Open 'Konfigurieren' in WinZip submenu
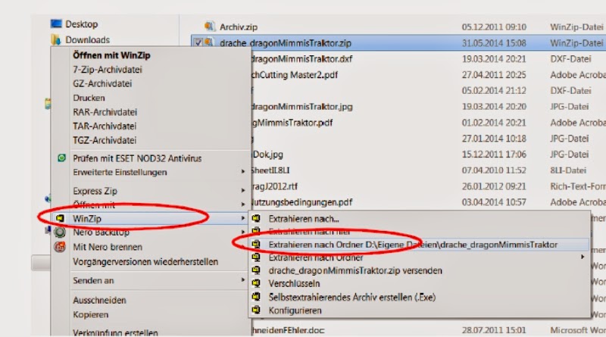 (295, 310)
